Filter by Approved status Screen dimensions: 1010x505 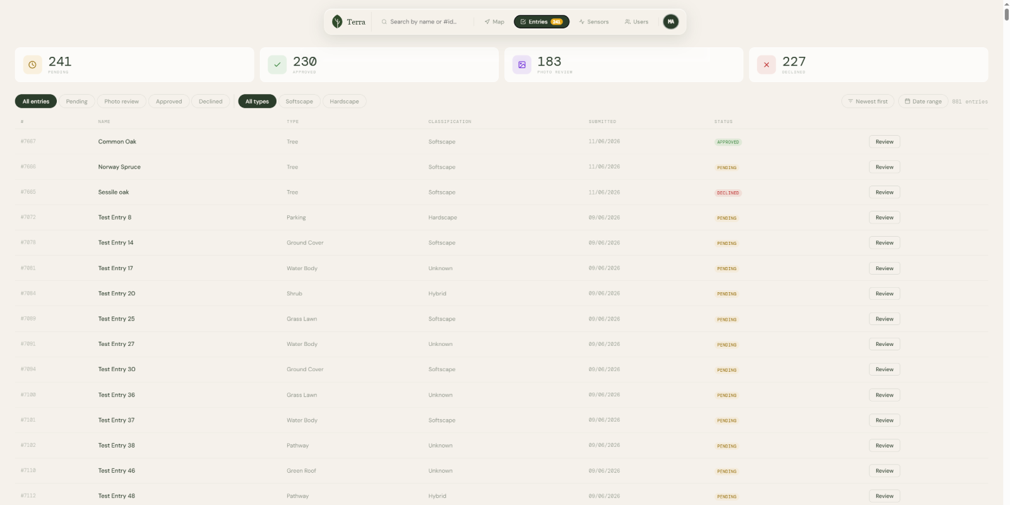tap(169, 101)
